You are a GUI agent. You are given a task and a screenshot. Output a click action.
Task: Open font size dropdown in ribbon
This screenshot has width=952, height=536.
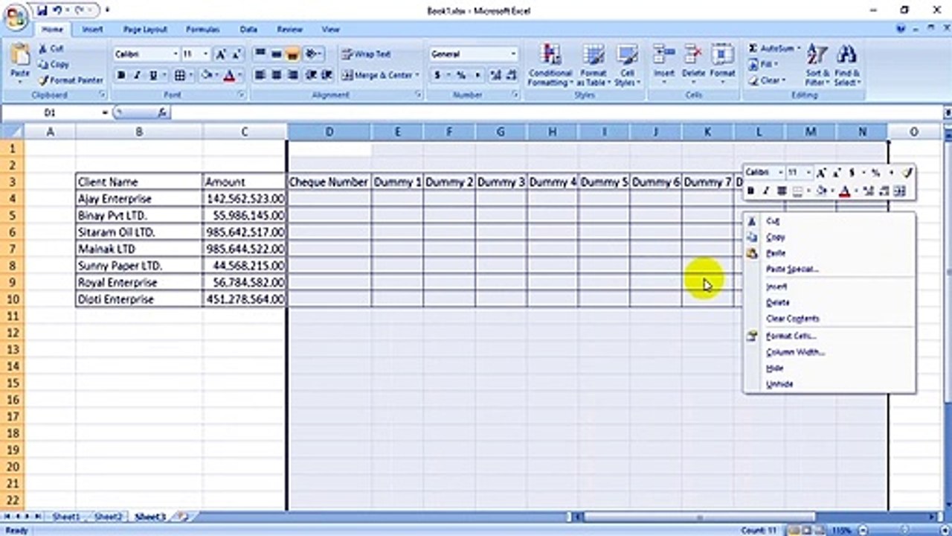206,54
